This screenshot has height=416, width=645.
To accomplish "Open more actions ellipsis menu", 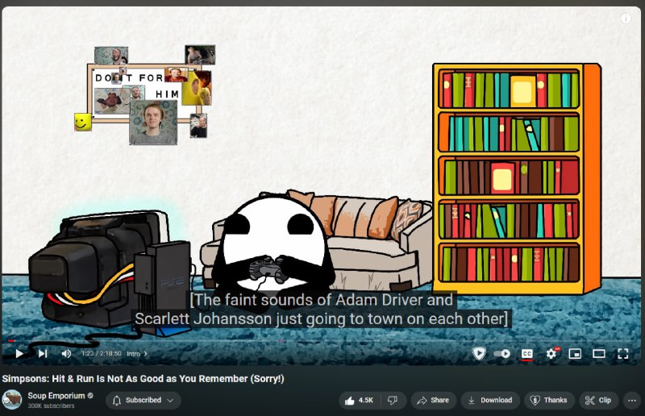I will pos(632,400).
